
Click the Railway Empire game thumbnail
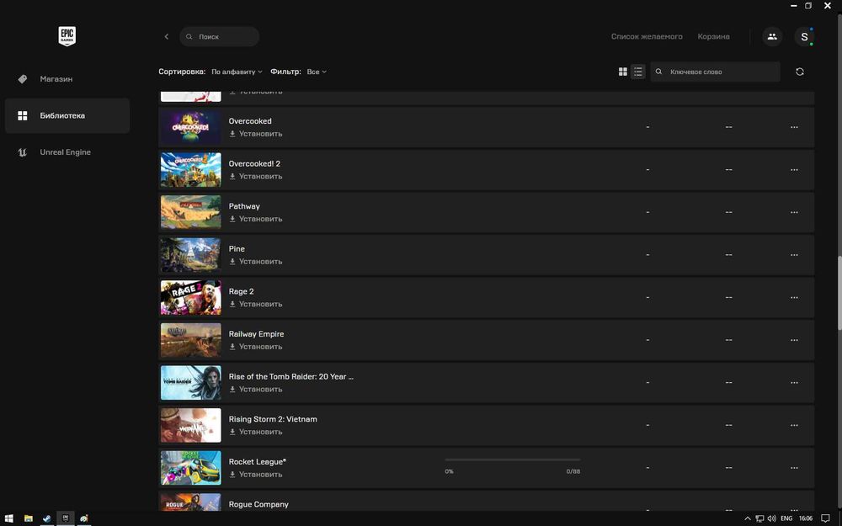[190, 340]
